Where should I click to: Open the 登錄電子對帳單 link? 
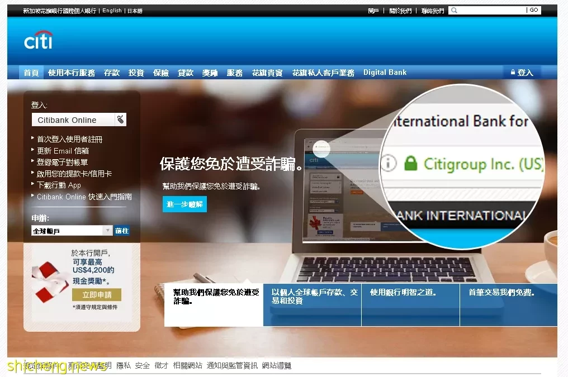(x=62, y=163)
